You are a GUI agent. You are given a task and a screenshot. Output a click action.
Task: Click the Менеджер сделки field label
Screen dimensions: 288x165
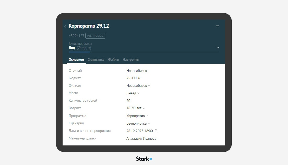[x=82, y=138]
